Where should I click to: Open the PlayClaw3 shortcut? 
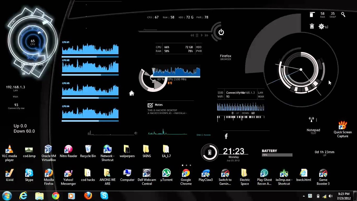pos(206,175)
